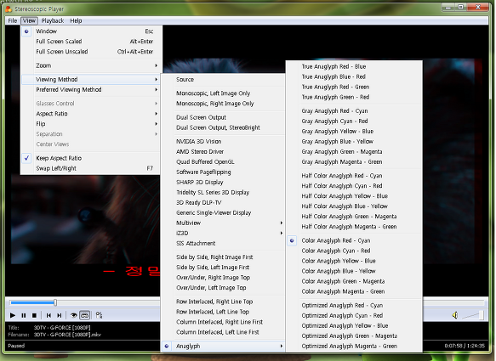Jump to the previous chapter icon
The height and width of the screenshot is (361, 496).
[48, 315]
